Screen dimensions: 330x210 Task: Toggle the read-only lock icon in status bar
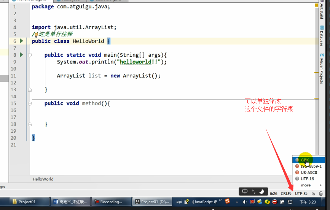[x=313, y=194]
